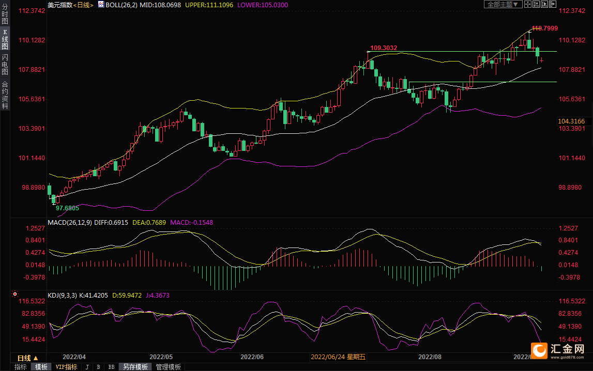This screenshot has height=371, width=593.
Task: Click the DIFF:0.6915 value
Action: pos(111,223)
